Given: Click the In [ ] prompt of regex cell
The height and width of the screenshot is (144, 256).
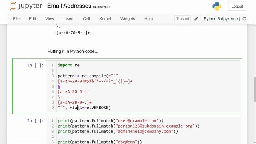Looking at the screenshot, I should click(x=36, y=65).
